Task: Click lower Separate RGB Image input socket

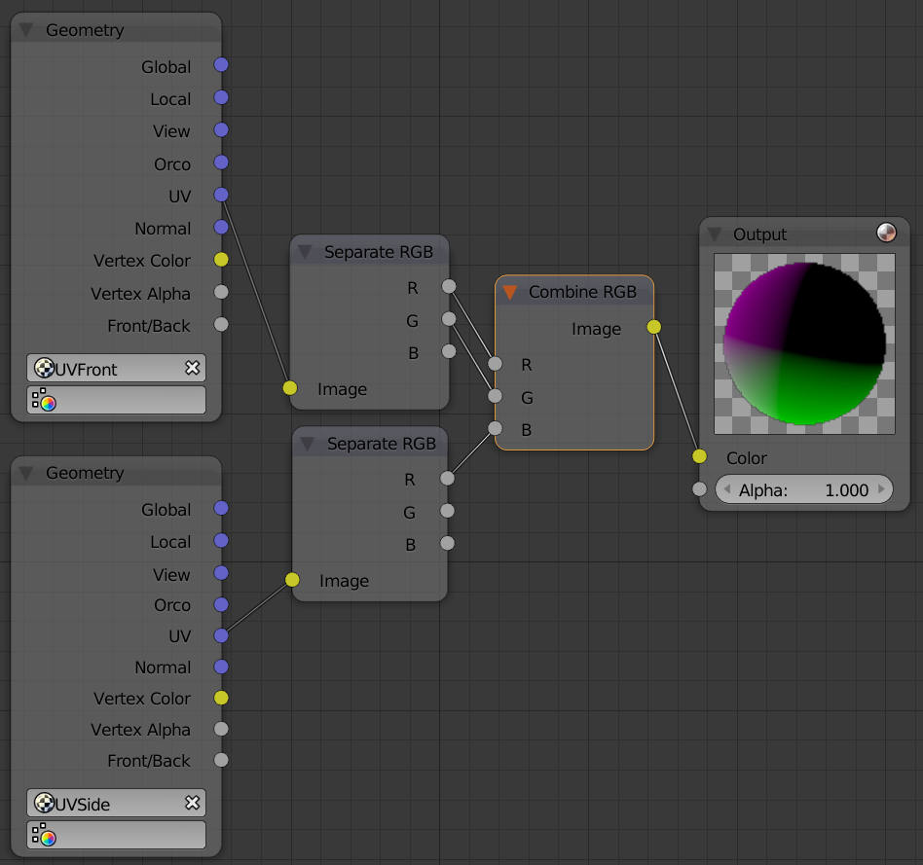Action: click(x=292, y=580)
